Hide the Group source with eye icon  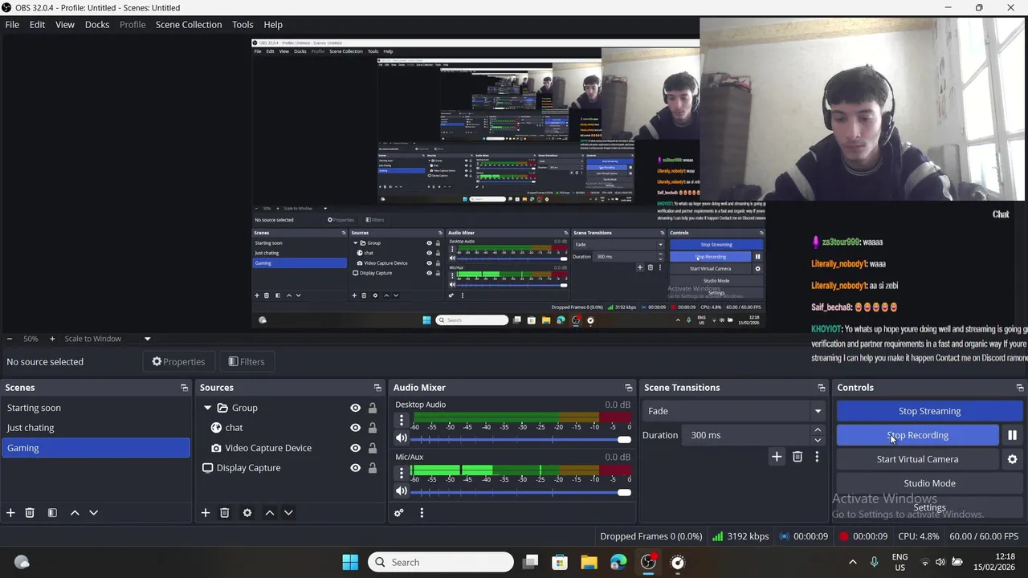(x=355, y=408)
